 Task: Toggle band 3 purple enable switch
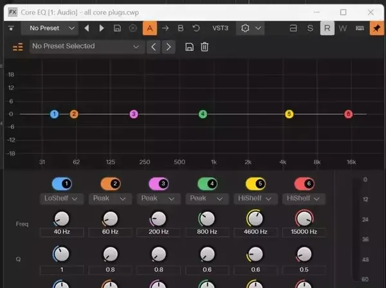[x=159, y=184]
